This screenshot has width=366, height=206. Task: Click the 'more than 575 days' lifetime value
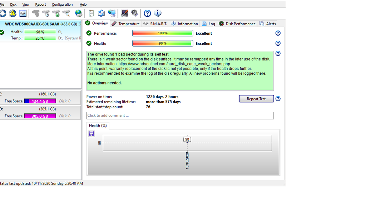click(x=163, y=102)
